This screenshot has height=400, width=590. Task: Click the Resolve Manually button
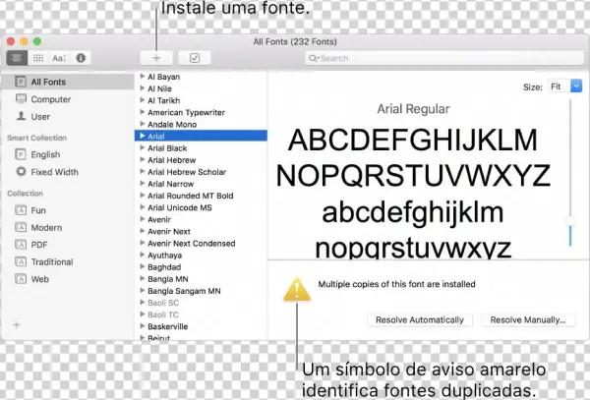pyautogui.click(x=528, y=319)
